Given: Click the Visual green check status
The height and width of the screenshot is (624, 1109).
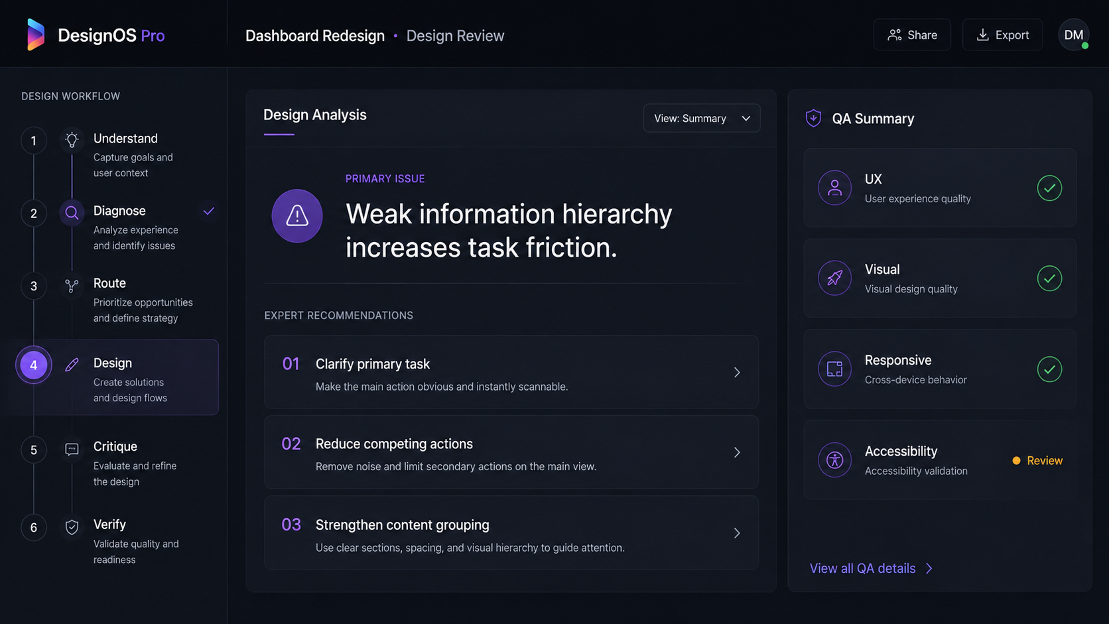Looking at the screenshot, I should pyautogui.click(x=1049, y=278).
